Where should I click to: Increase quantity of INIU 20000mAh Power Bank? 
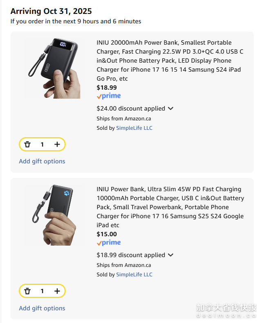pos(57,145)
